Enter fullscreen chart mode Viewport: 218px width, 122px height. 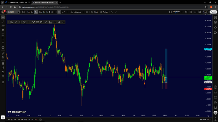(x=195, y=12)
